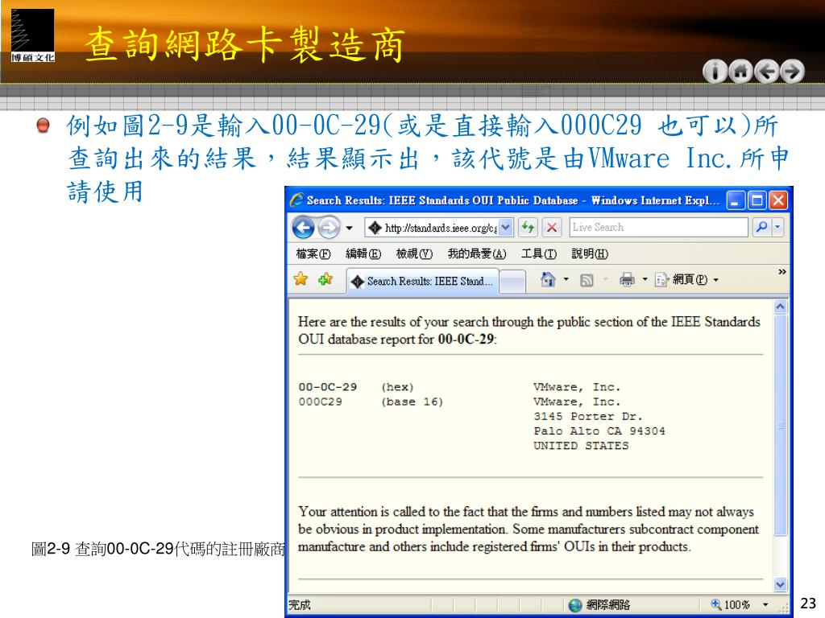Open a new blank tab
Viewport: 825px width, 618px height.
coord(512,281)
